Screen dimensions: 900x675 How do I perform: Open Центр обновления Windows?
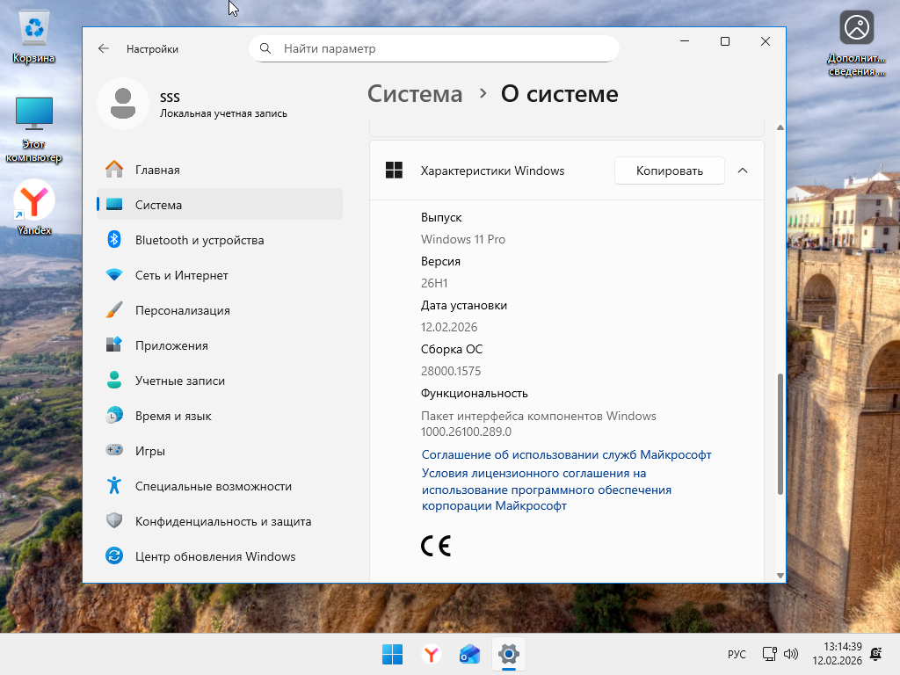214,556
